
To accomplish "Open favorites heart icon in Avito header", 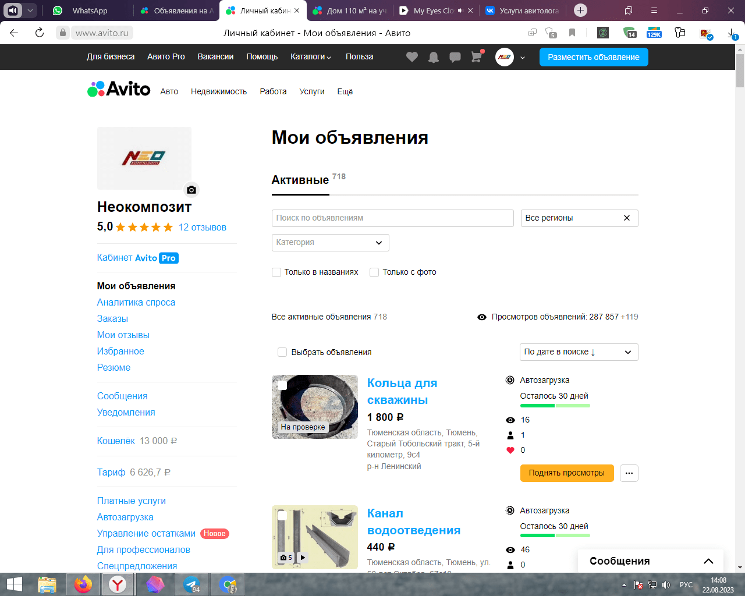I will (x=412, y=57).
